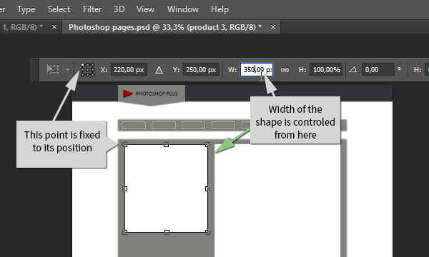
Task: Close the first document tab ending in RGB/8
Action: (54, 26)
